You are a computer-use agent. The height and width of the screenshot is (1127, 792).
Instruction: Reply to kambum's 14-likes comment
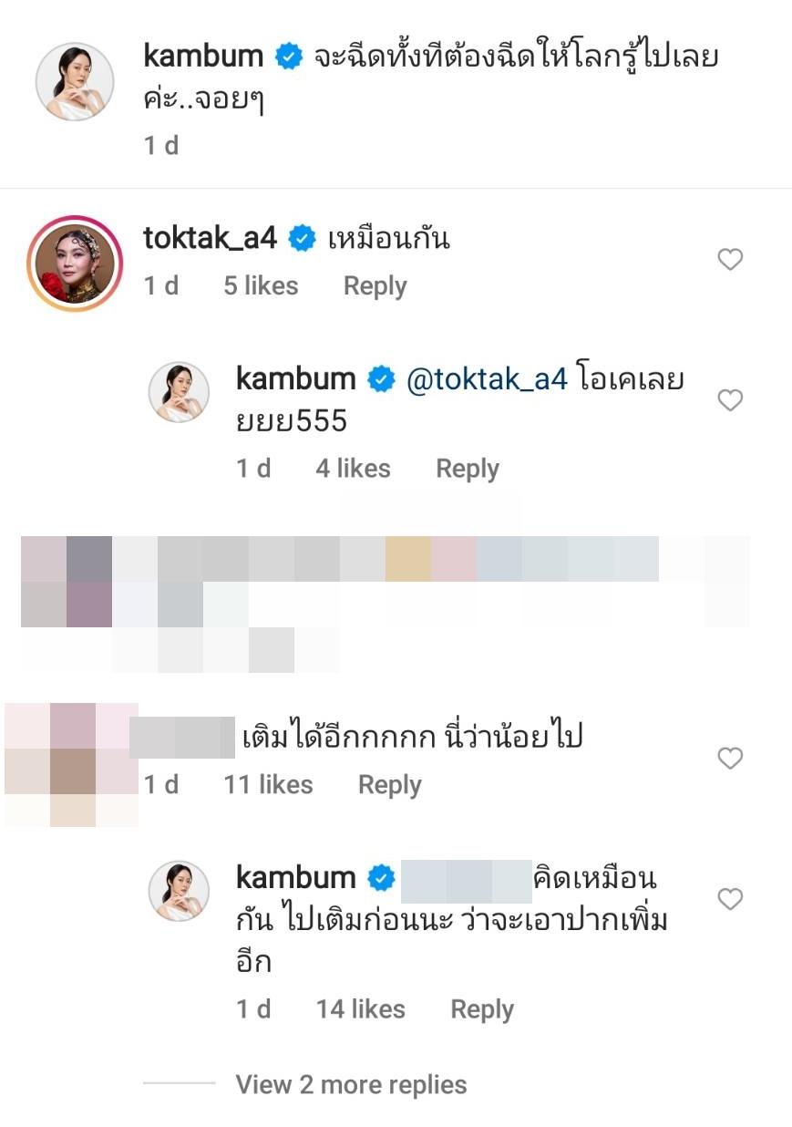pyautogui.click(x=482, y=1009)
